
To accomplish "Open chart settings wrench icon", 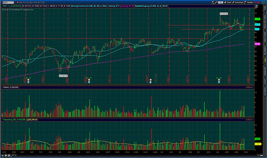I will pos(216,3).
